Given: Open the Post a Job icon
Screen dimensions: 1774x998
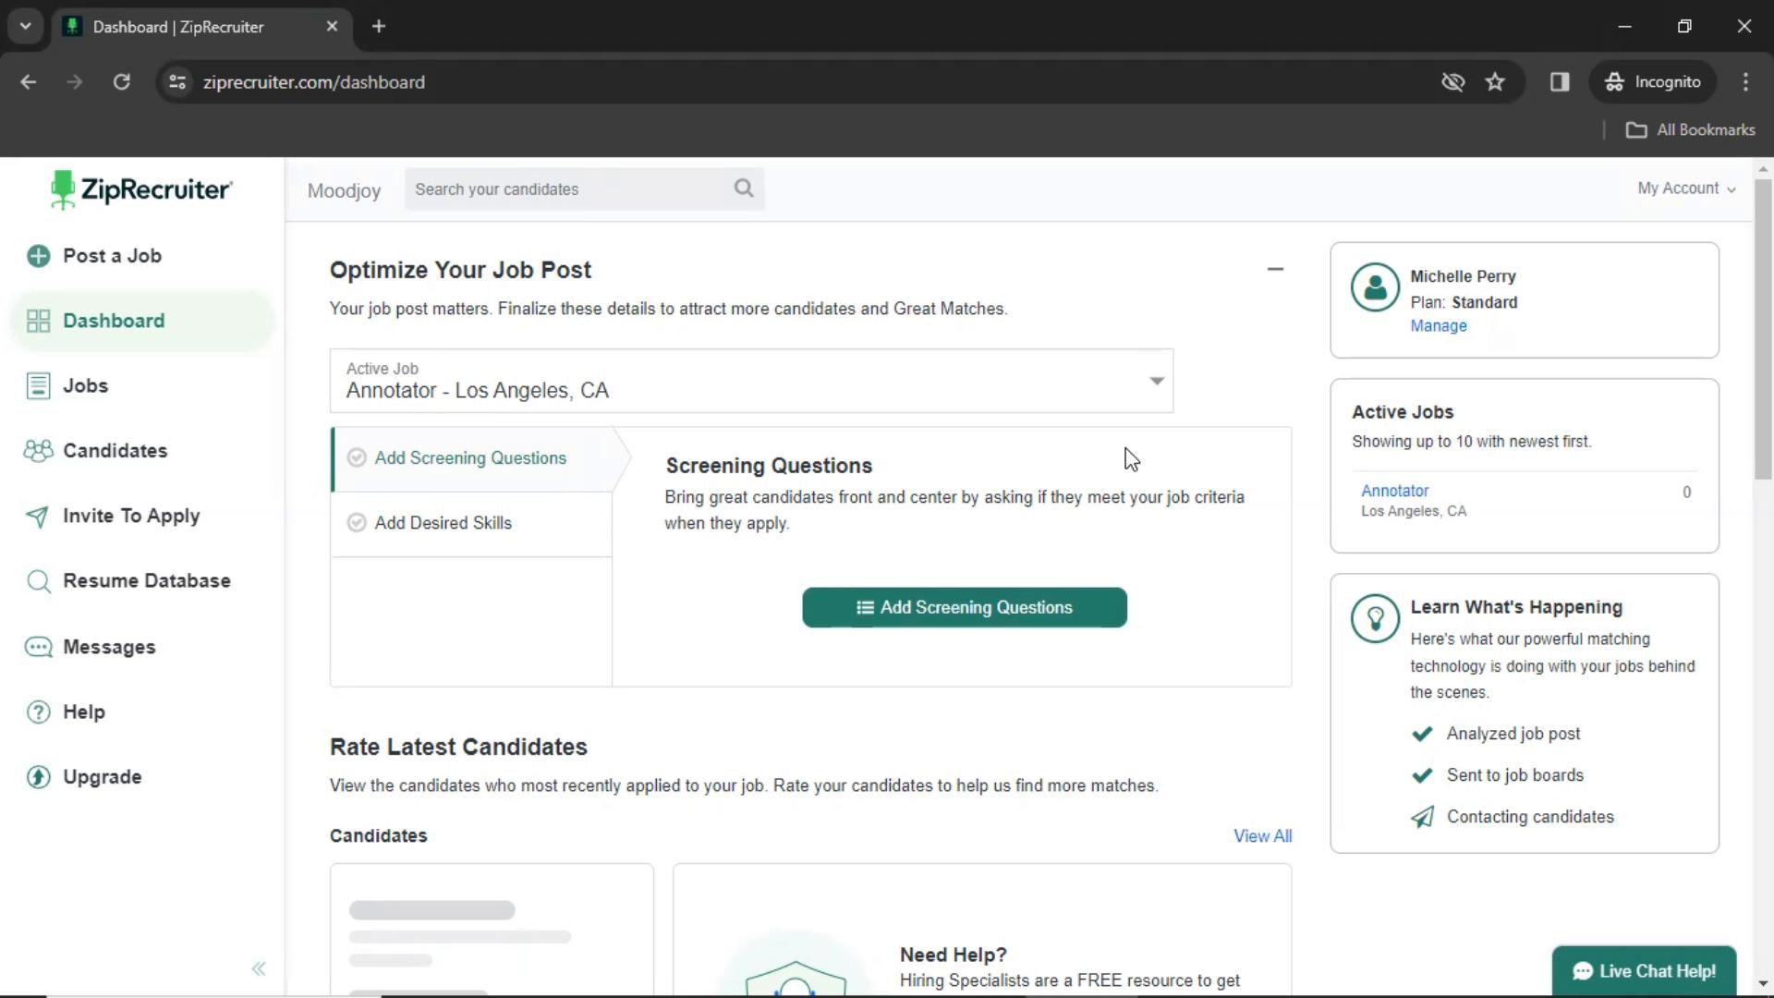Looking at the screenshot, I should pos(41,255).
